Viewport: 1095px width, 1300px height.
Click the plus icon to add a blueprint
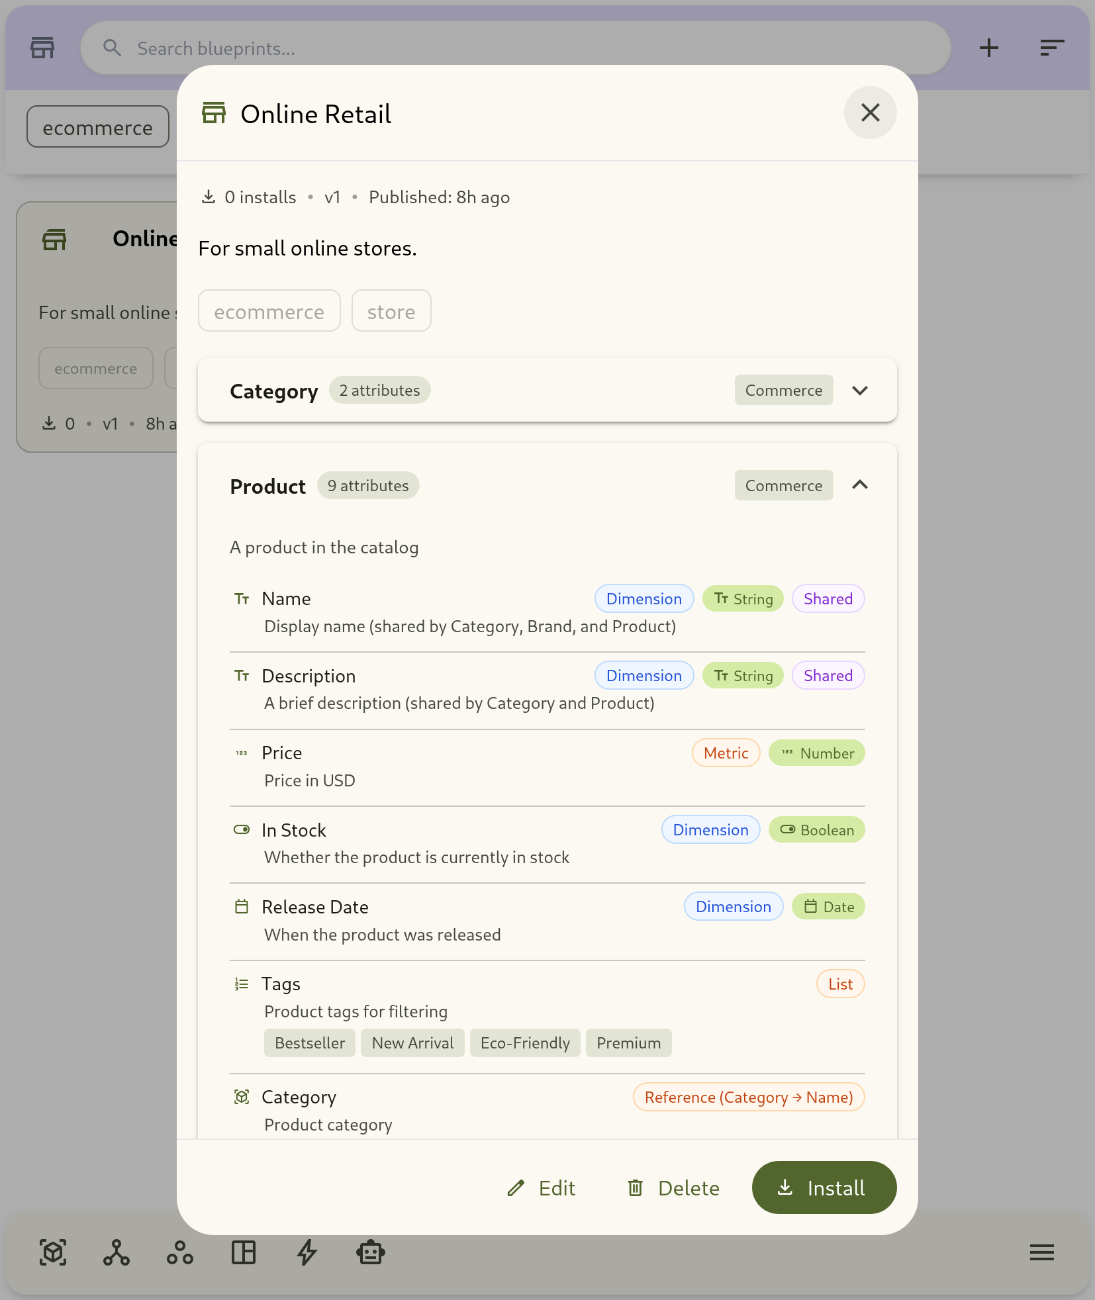[x=989, y=47]
